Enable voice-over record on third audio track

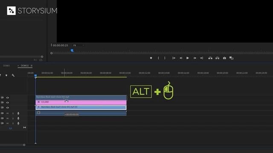pyautogui.click(x=18, y=123)
